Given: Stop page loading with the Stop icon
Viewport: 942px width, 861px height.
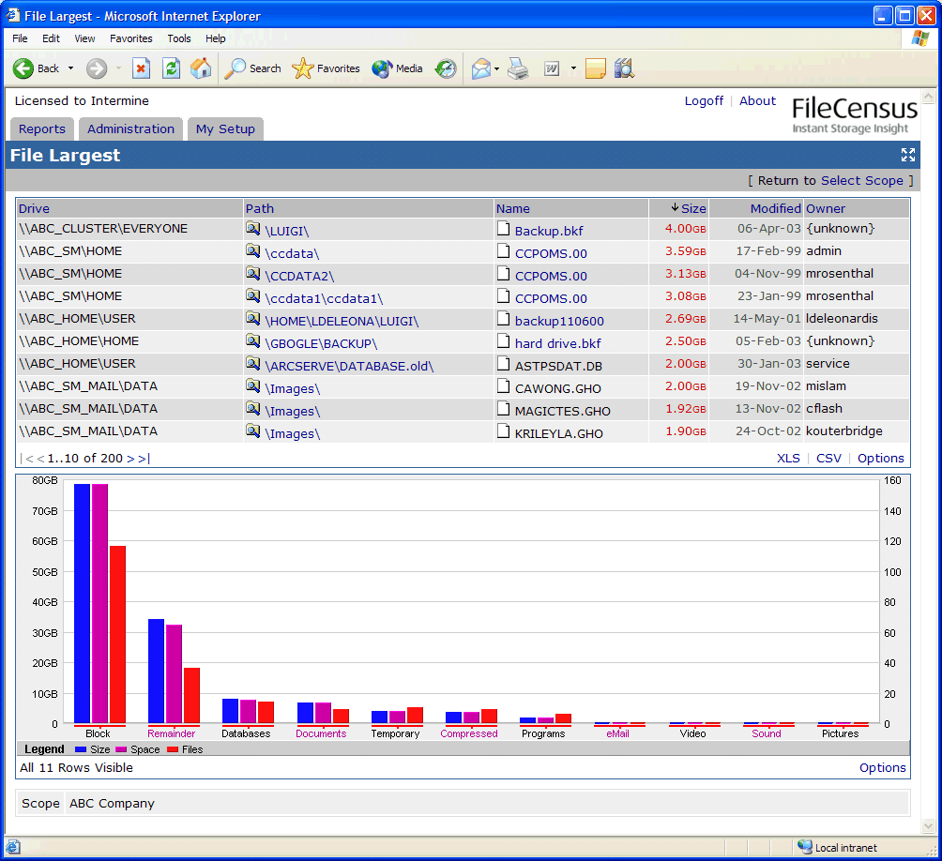Looking at the screenshot, I should pyautogui.click(x=141, y=68).
